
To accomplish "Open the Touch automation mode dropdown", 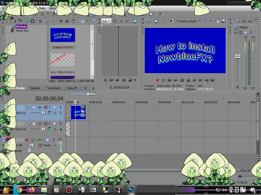I will 55,145.
